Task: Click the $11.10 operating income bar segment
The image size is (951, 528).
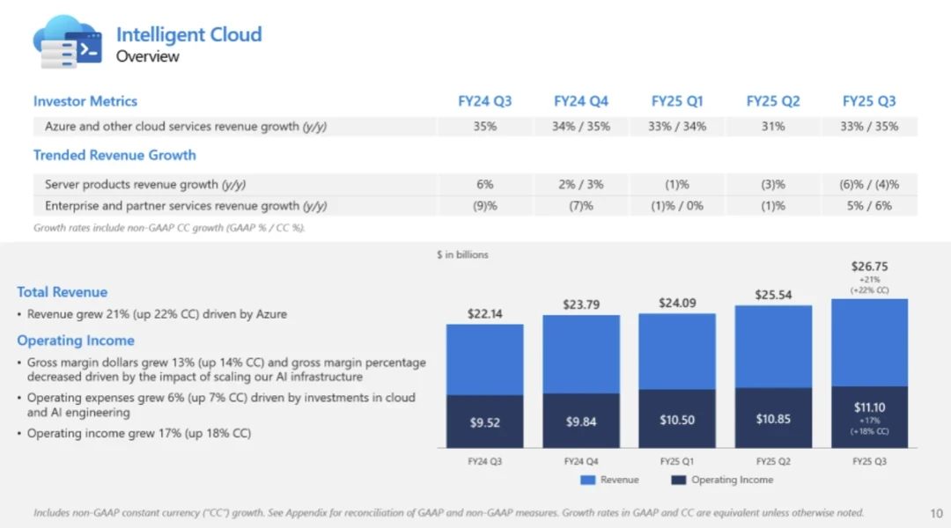Action: (x=868, y=415)
